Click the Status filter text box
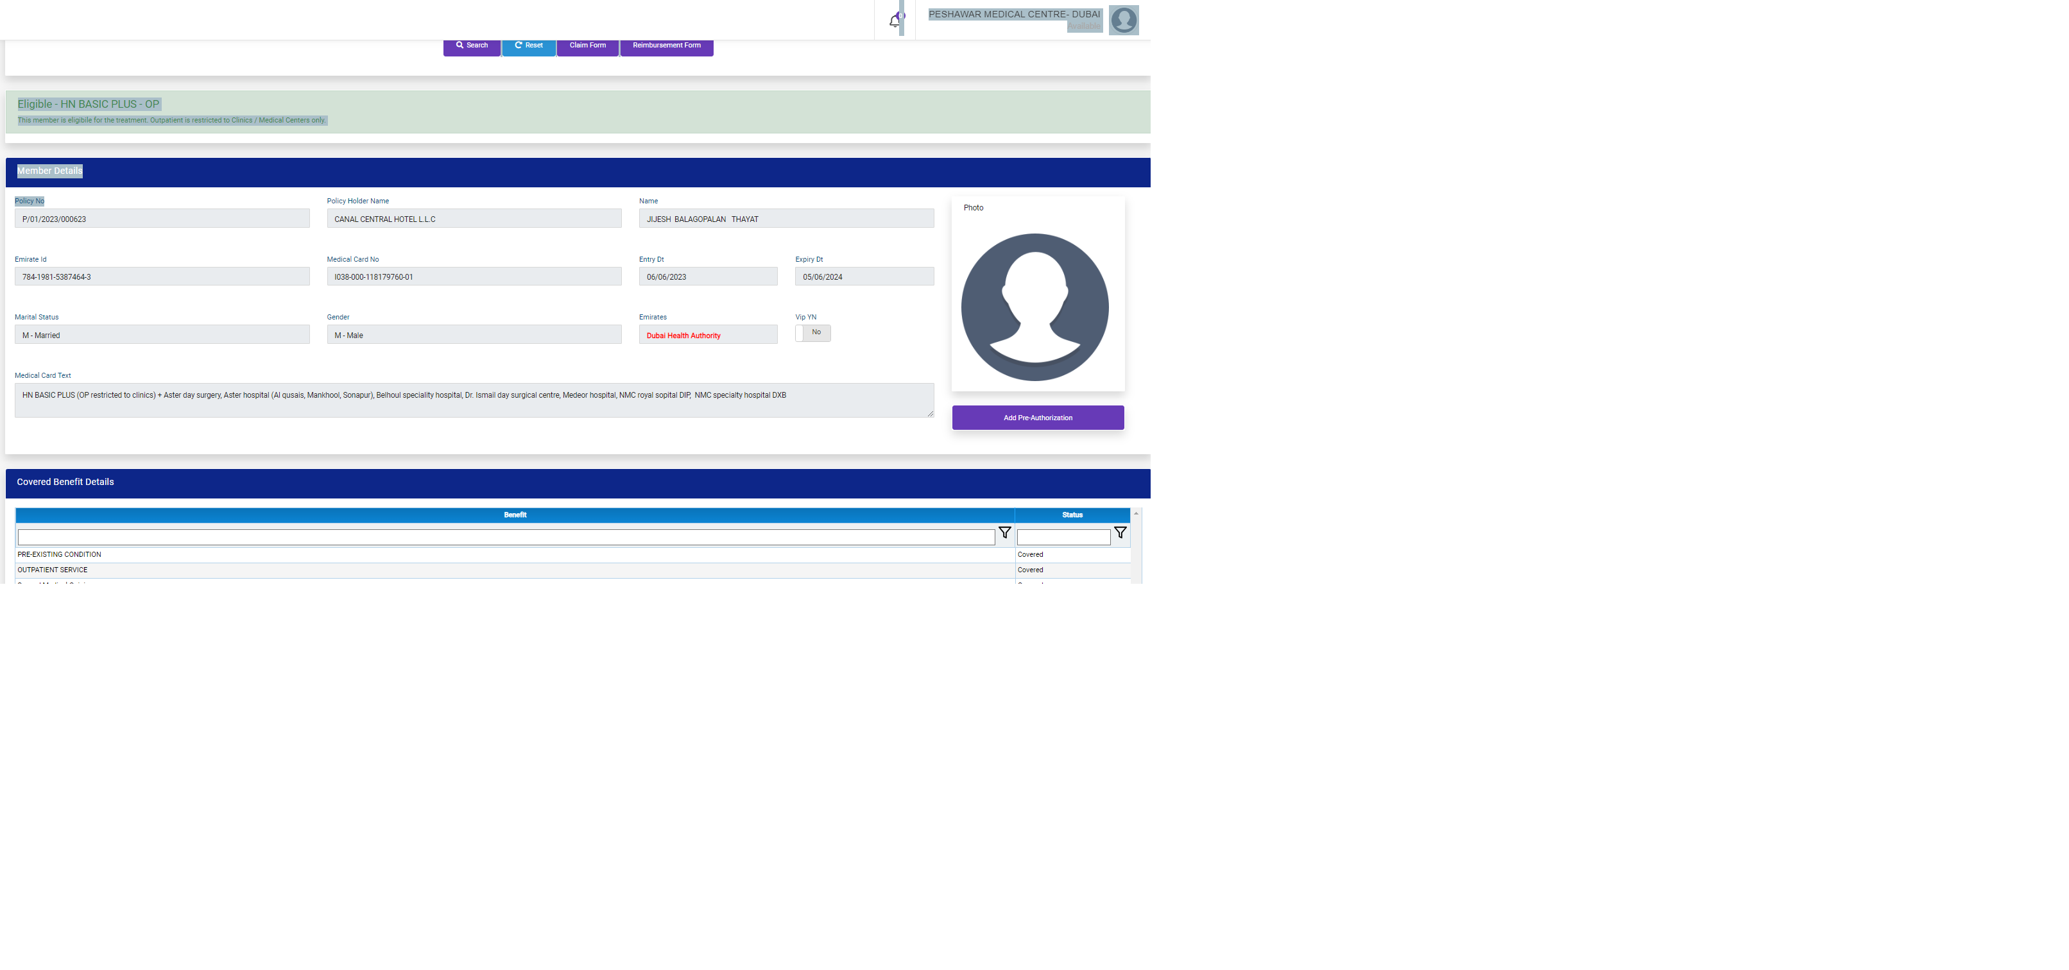2069x970 pixels. pos(1063,537)
